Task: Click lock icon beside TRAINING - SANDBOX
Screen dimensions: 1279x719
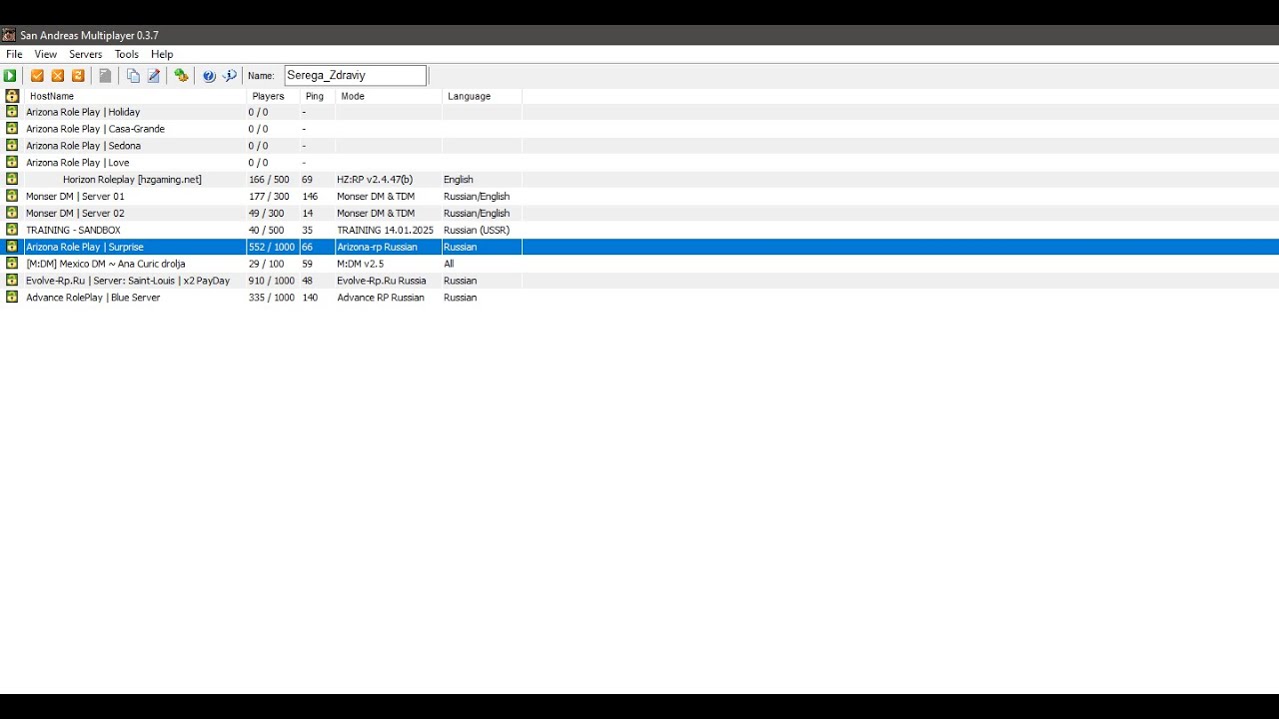Action: (x=12, y=230)
